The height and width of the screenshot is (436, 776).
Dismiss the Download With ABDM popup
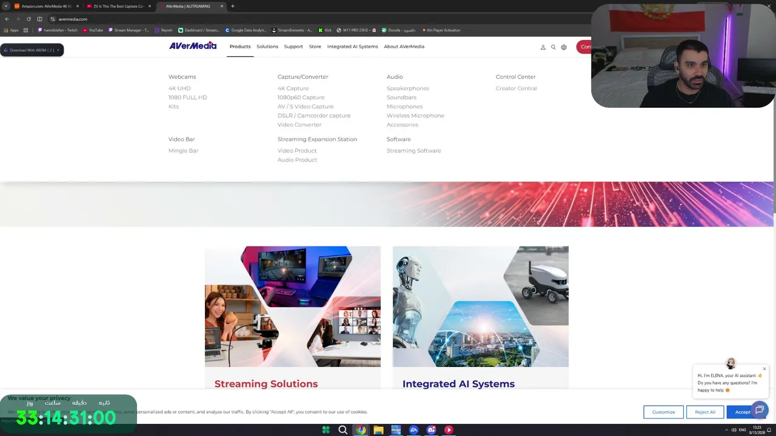[x=58, y=50]
